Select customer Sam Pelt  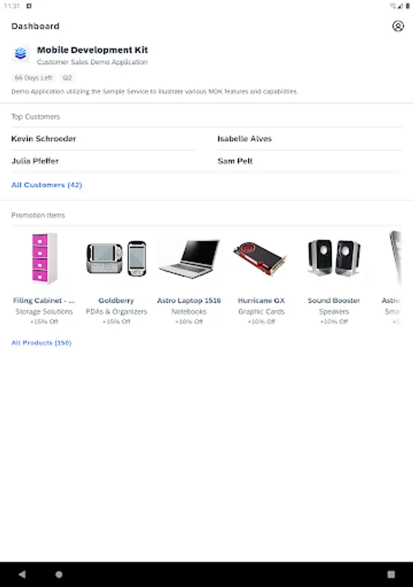pos(235,161)
